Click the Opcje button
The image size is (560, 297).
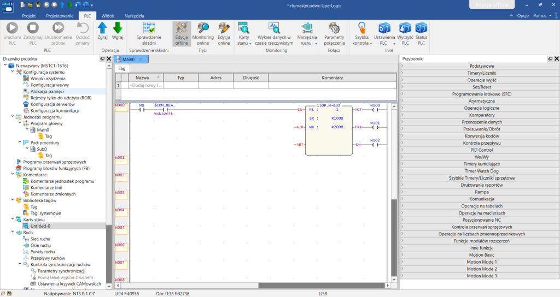click(x=523, y=16)
